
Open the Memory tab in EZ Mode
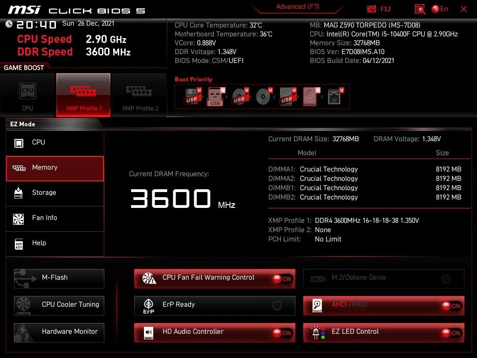point(55,168)
